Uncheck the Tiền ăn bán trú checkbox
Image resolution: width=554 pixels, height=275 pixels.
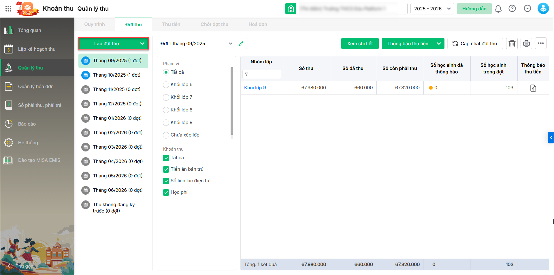(x=166, y=169)
